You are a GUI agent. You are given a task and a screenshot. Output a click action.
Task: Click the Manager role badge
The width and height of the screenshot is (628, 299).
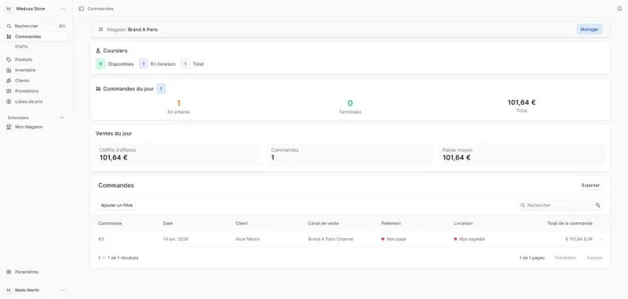(590, 29)
